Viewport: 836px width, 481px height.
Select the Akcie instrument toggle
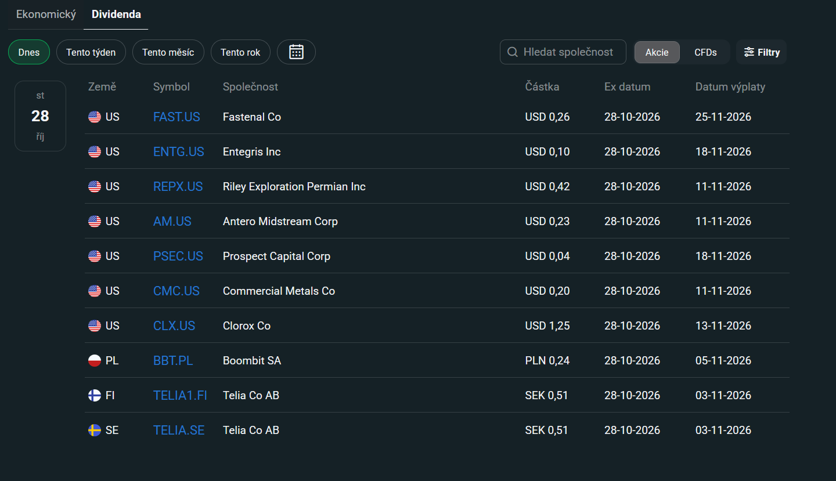pyautogui.click(x=657, y=52)
